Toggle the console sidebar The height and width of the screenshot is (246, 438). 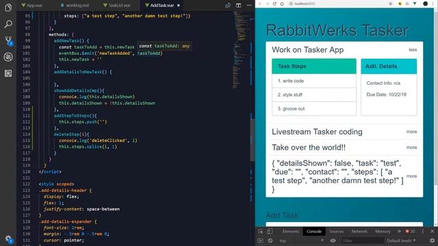coord(260,241)
